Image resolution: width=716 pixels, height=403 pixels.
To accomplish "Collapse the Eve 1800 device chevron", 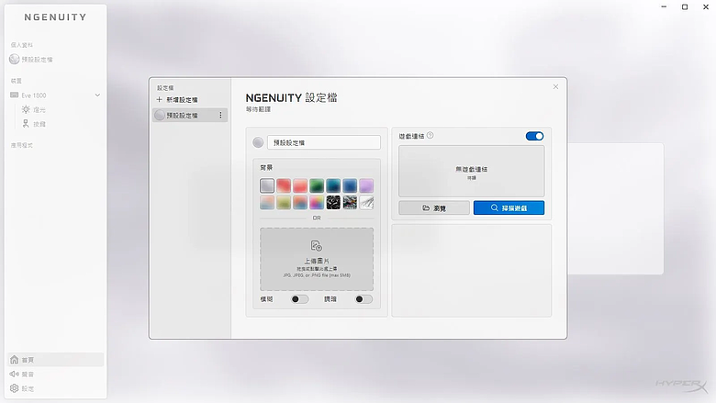I will (x=97, y=95).
